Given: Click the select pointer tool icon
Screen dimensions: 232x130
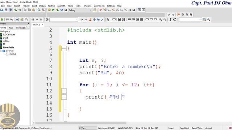Looking at the screenshot, I should 108,19.
